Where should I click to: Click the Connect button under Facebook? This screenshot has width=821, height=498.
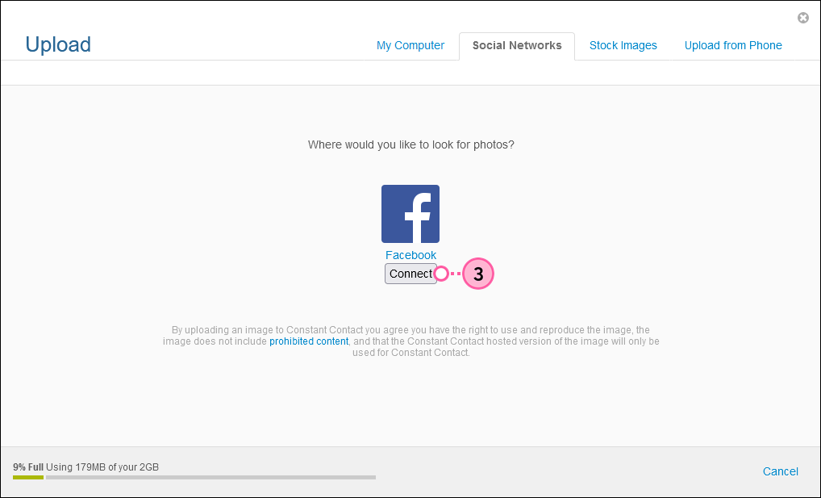[x=411, y=274]
